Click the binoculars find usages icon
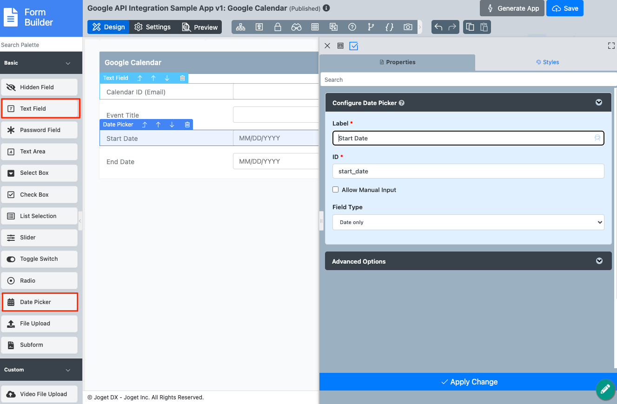This screenshot has height=404, width=617. [x=296, y=27]
